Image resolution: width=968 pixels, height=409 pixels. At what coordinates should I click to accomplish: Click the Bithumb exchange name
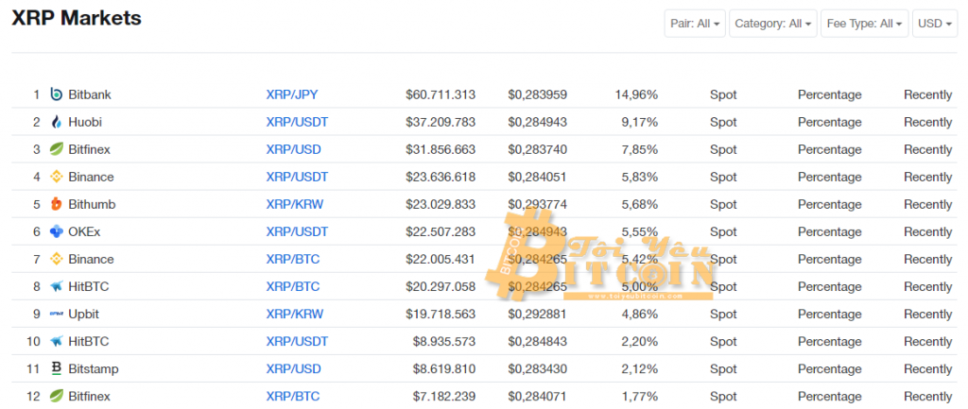pos(92,204)
